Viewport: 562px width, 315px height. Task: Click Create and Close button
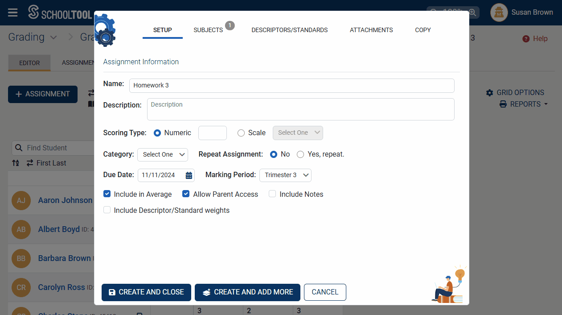point(146,292)
